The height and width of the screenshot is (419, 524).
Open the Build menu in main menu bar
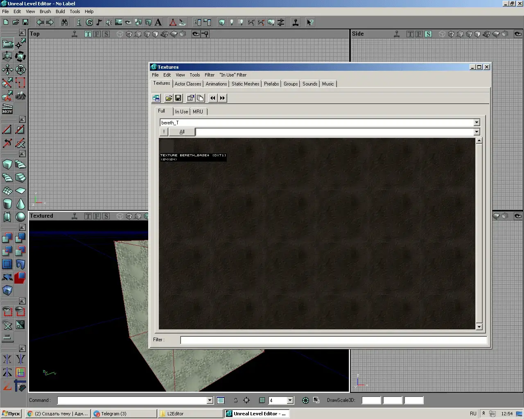[60, 11]
